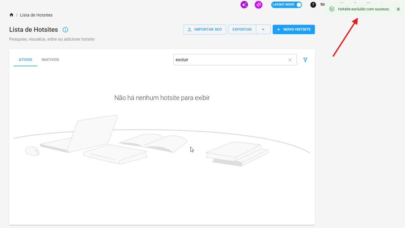Toggle the LAYOUT NOVO switch

pyautogui.click(x=286, y=5)
